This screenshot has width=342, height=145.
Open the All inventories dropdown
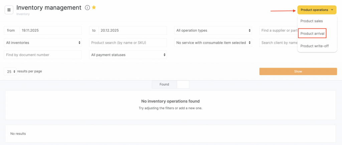click(x=43, y=43)
